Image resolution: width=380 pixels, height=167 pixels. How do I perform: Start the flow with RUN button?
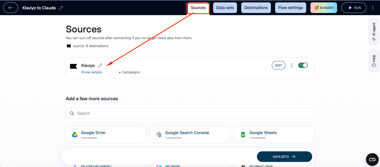[354, 8]
